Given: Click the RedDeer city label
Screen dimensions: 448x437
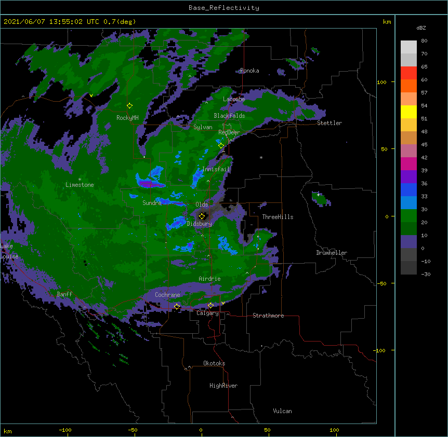Looking at the screenshot, I should (229, 132).
